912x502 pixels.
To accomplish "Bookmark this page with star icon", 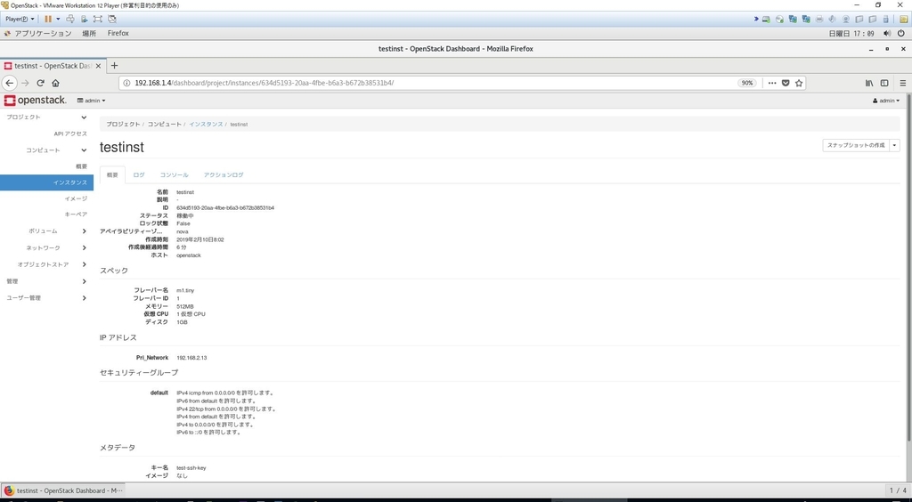I will coord(799,83).
